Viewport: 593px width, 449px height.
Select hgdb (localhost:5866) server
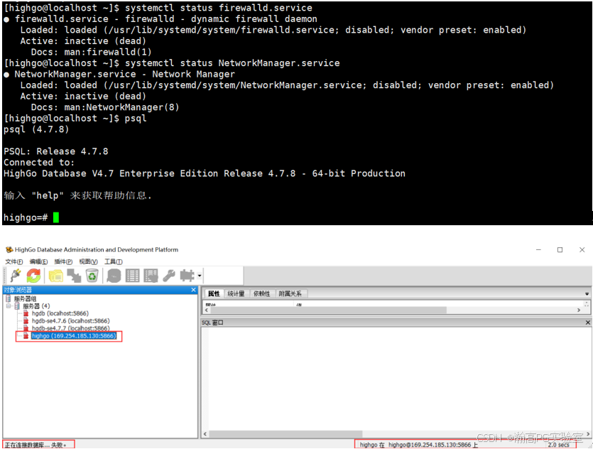(60, 313)
